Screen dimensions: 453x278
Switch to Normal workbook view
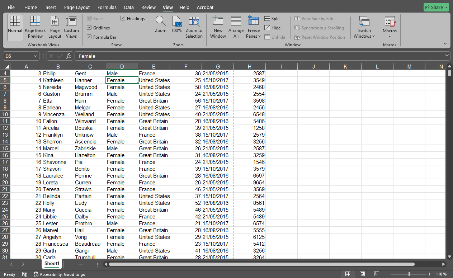[15, 28]
